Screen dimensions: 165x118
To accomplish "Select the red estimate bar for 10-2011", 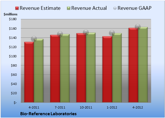I will click(81, 68).
